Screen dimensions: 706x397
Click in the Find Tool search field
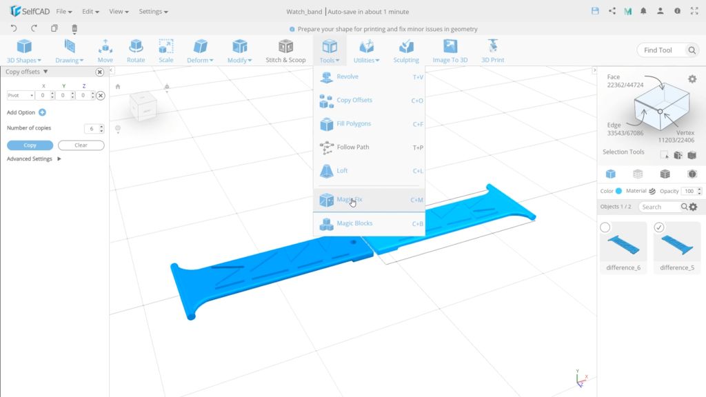click(x=661, y=50)
